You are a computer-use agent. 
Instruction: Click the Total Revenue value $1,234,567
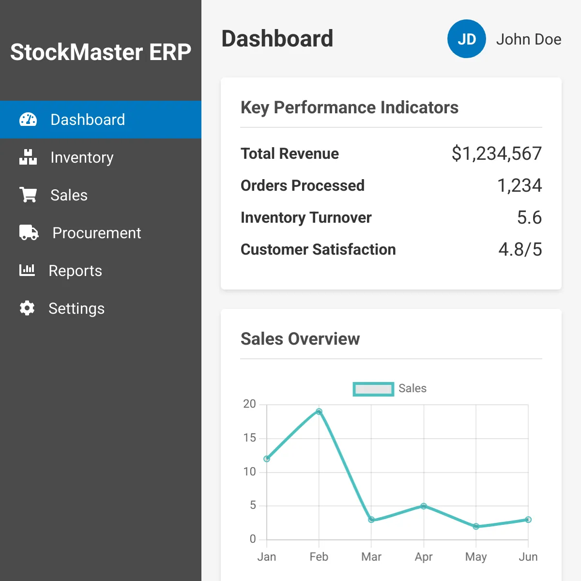click(x=496, y=153)
